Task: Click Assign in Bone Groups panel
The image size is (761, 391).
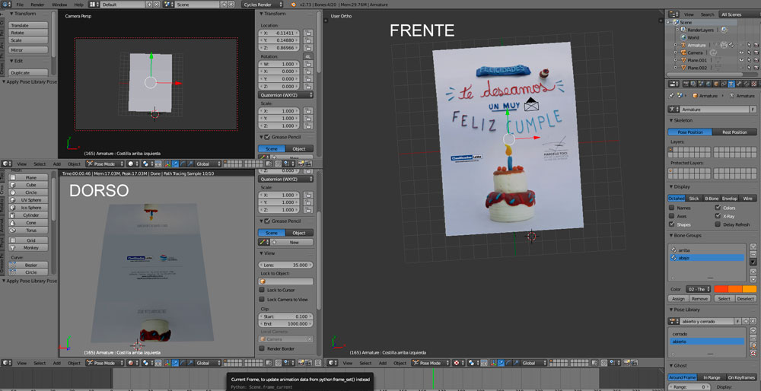Action: [679, 298]
